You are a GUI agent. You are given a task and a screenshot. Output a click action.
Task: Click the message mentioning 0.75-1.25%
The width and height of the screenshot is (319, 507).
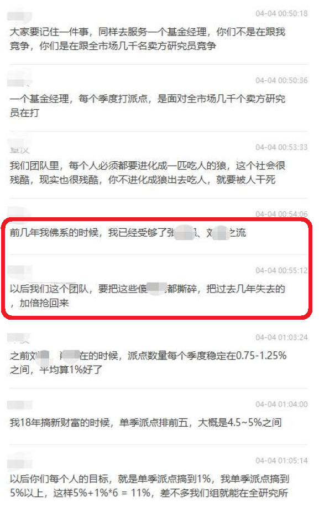tap(148, 362)
